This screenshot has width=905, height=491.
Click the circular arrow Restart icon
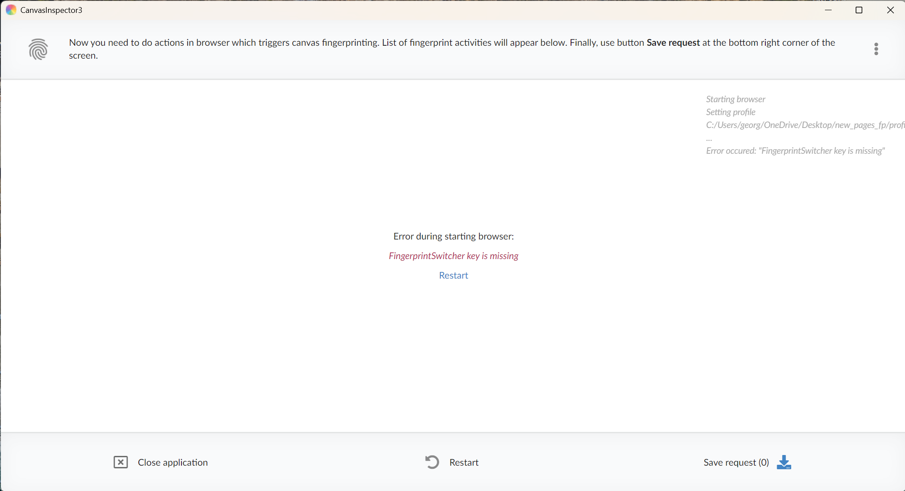click(x=431, y=462)
